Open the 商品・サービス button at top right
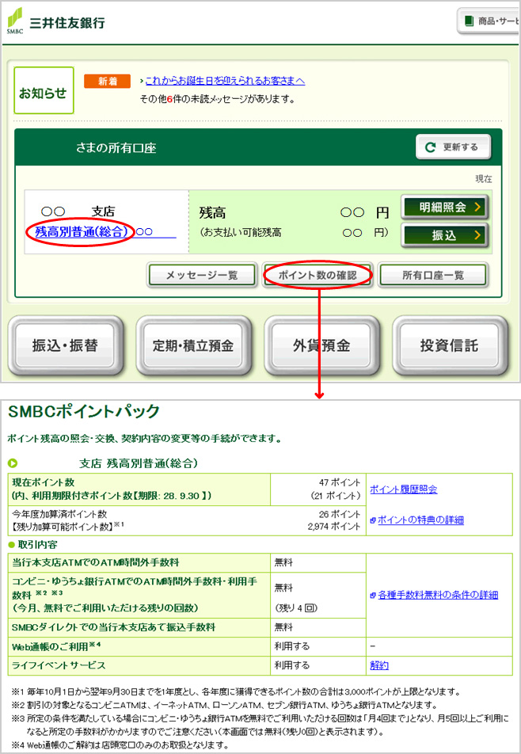 tap(490, 21)
